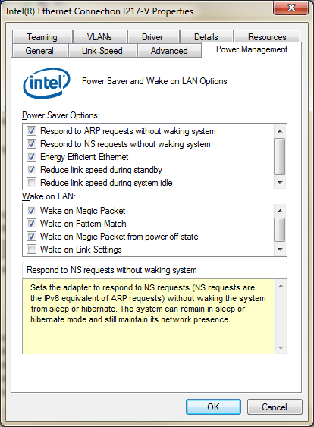Click Wake on LAN list scroll down arrow

point(280,250)
